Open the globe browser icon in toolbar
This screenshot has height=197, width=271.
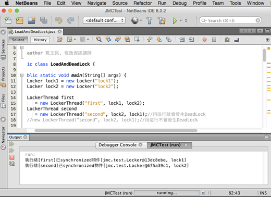tap(135, 20)
